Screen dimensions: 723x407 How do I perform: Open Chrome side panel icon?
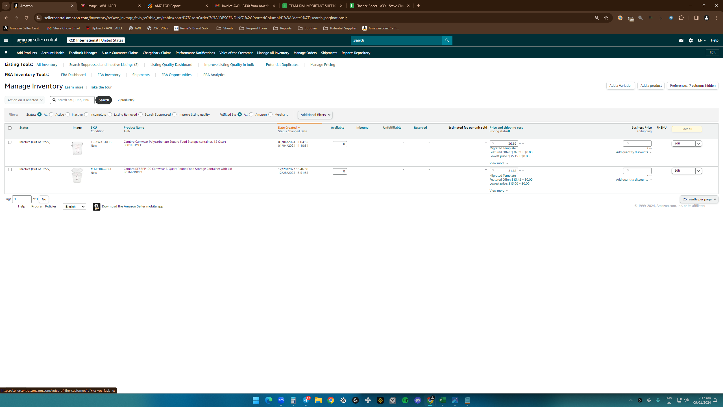click(696, 18)
